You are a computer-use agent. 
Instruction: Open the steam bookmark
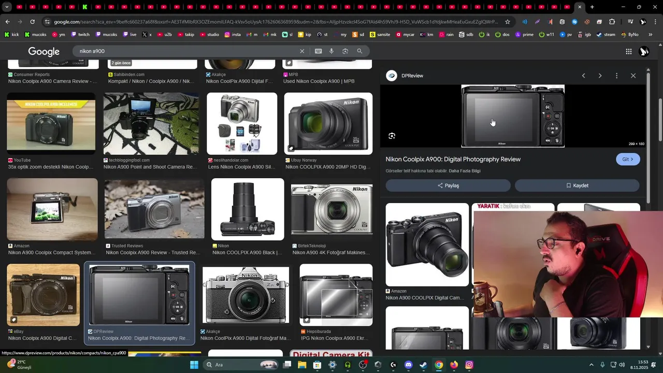[606, 35]
